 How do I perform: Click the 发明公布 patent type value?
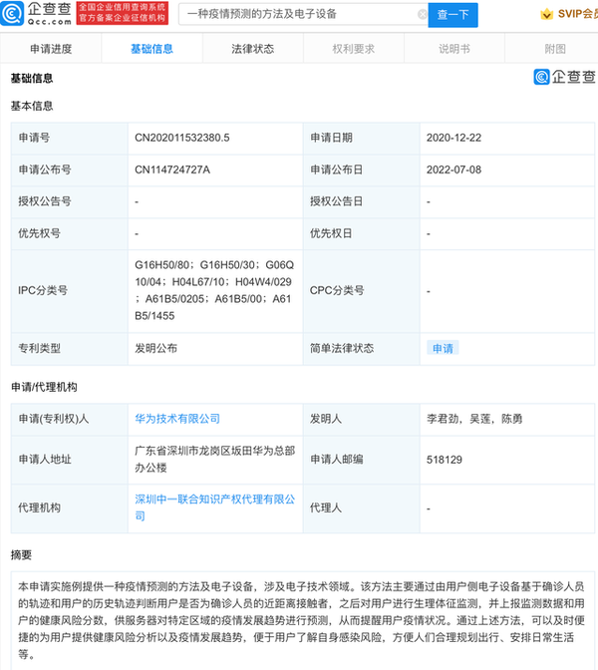click(x=155, y=348)
